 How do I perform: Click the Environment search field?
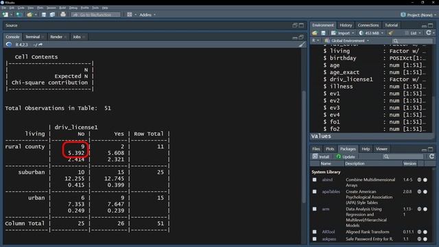click(x=412, y=41)
